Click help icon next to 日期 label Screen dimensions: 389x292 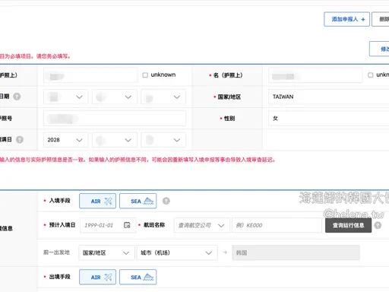coord(17,97)
